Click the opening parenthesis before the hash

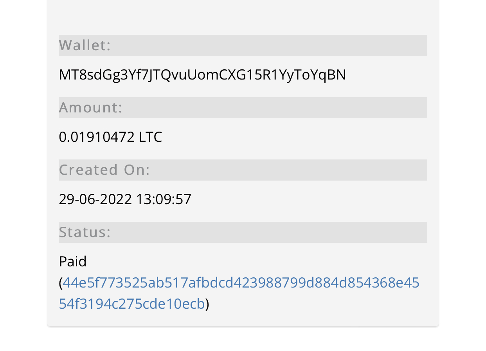pos(61,282)
